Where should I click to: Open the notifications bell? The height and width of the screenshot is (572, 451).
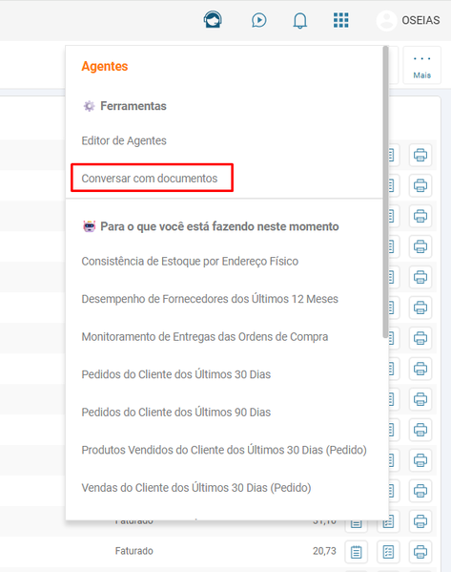pos(299,20)
